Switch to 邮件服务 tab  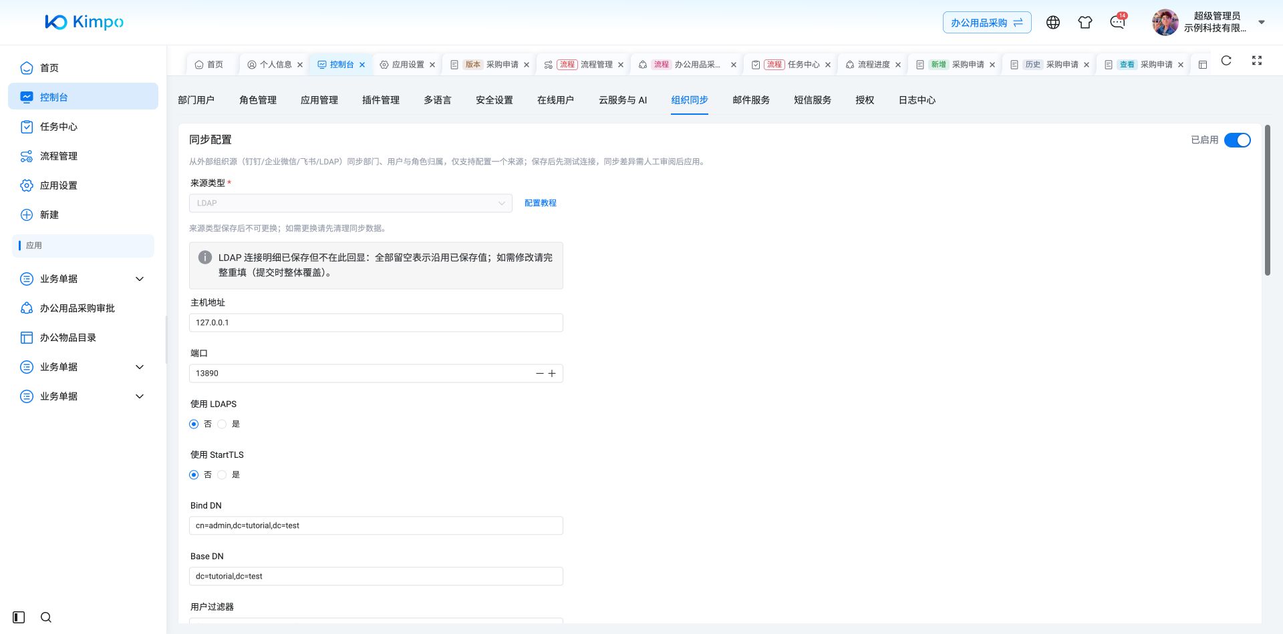point(750,99)
